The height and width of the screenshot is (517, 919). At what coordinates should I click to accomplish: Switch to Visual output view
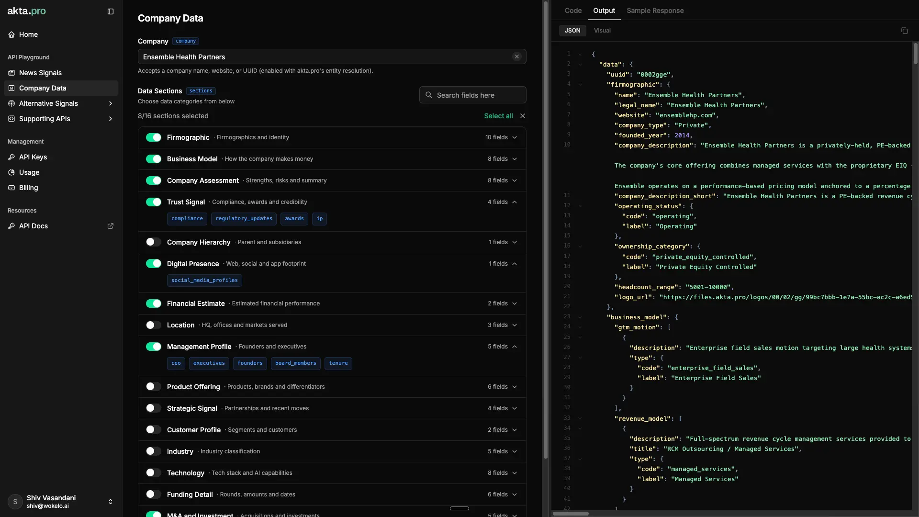point(602,31)
